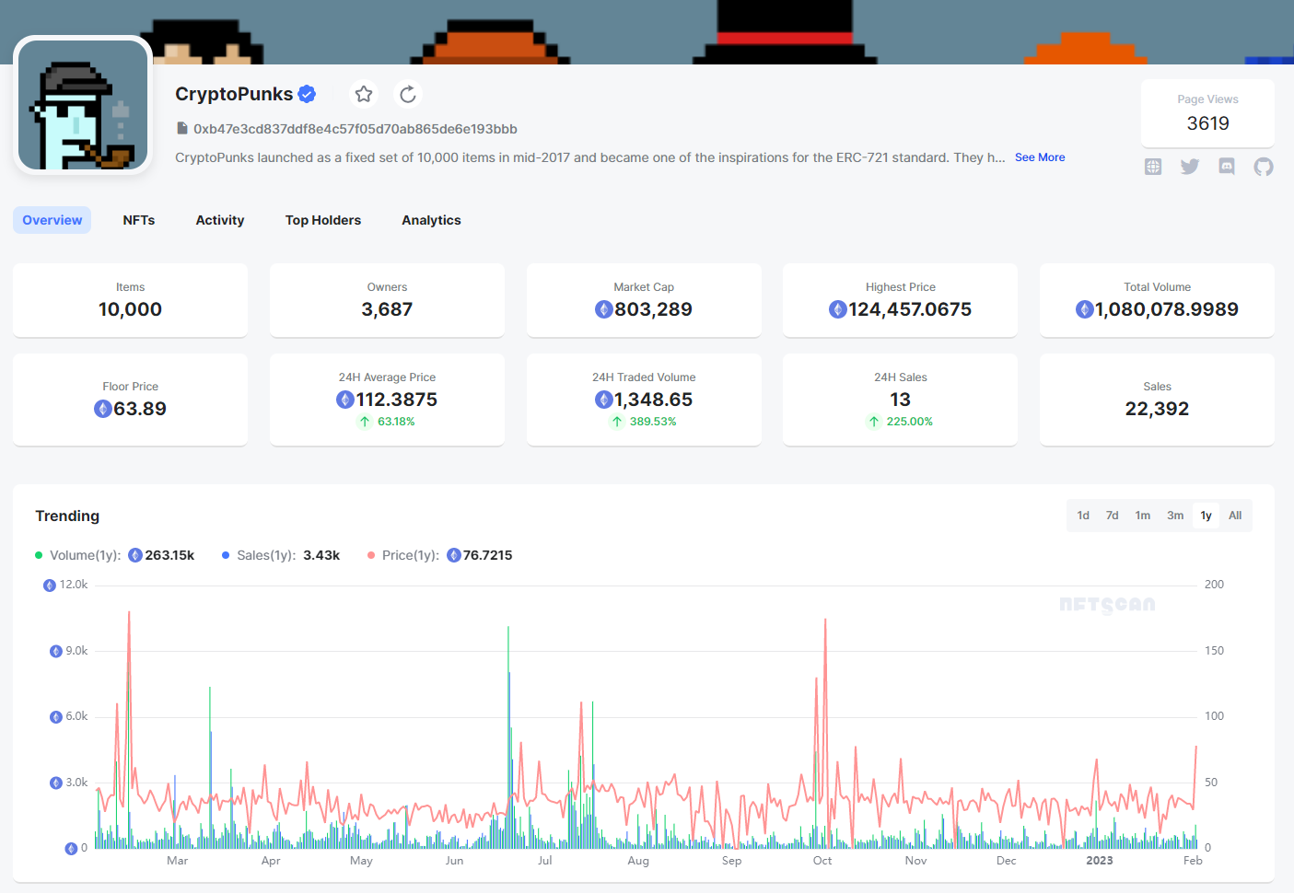This screenshot has width=1294, height=893.
Task: Open the Activity tab
Action: pos(220,220)
